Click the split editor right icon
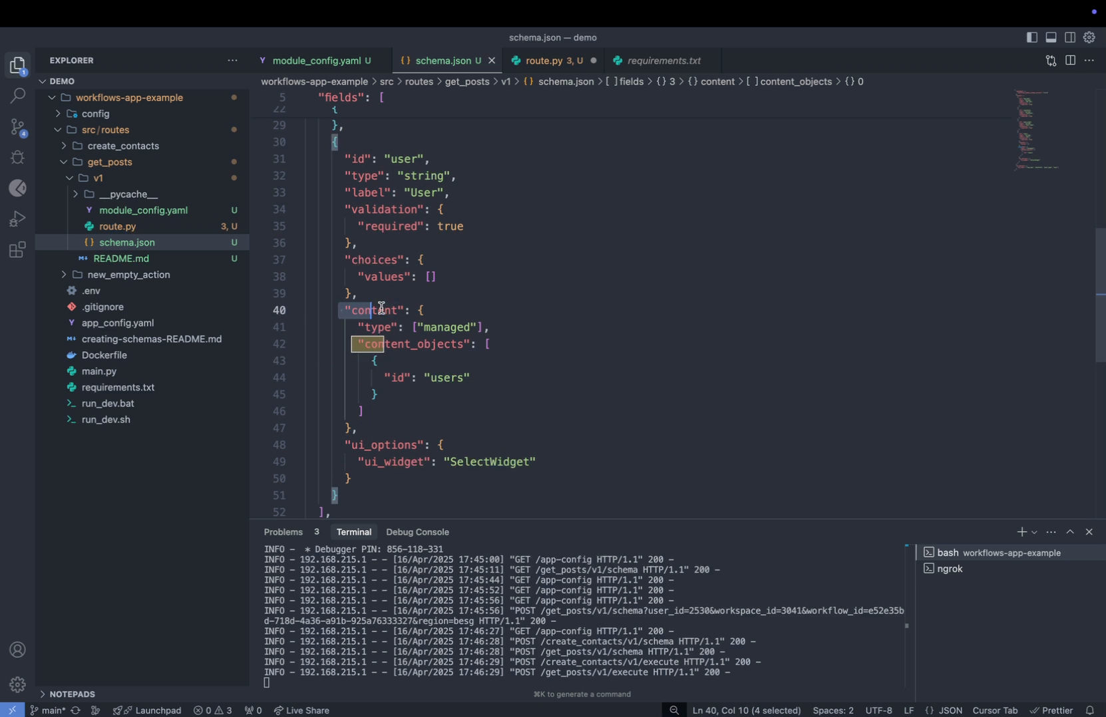 point(1070,61)
